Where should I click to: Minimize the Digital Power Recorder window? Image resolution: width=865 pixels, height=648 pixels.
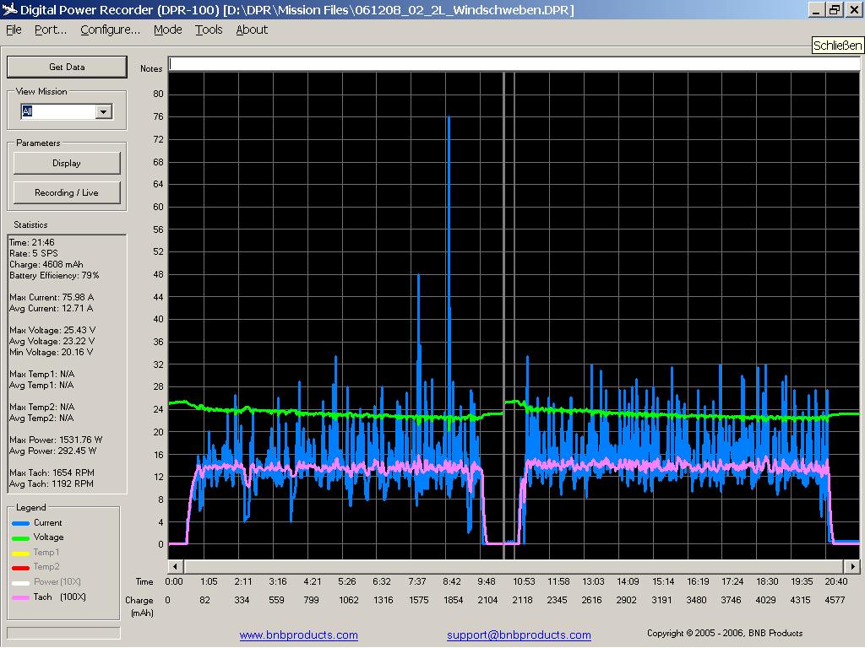coord(817,9)
